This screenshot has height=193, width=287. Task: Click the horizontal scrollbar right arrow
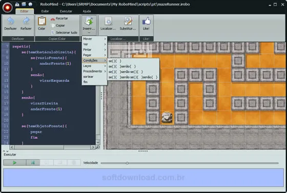[x=93, y=147]
